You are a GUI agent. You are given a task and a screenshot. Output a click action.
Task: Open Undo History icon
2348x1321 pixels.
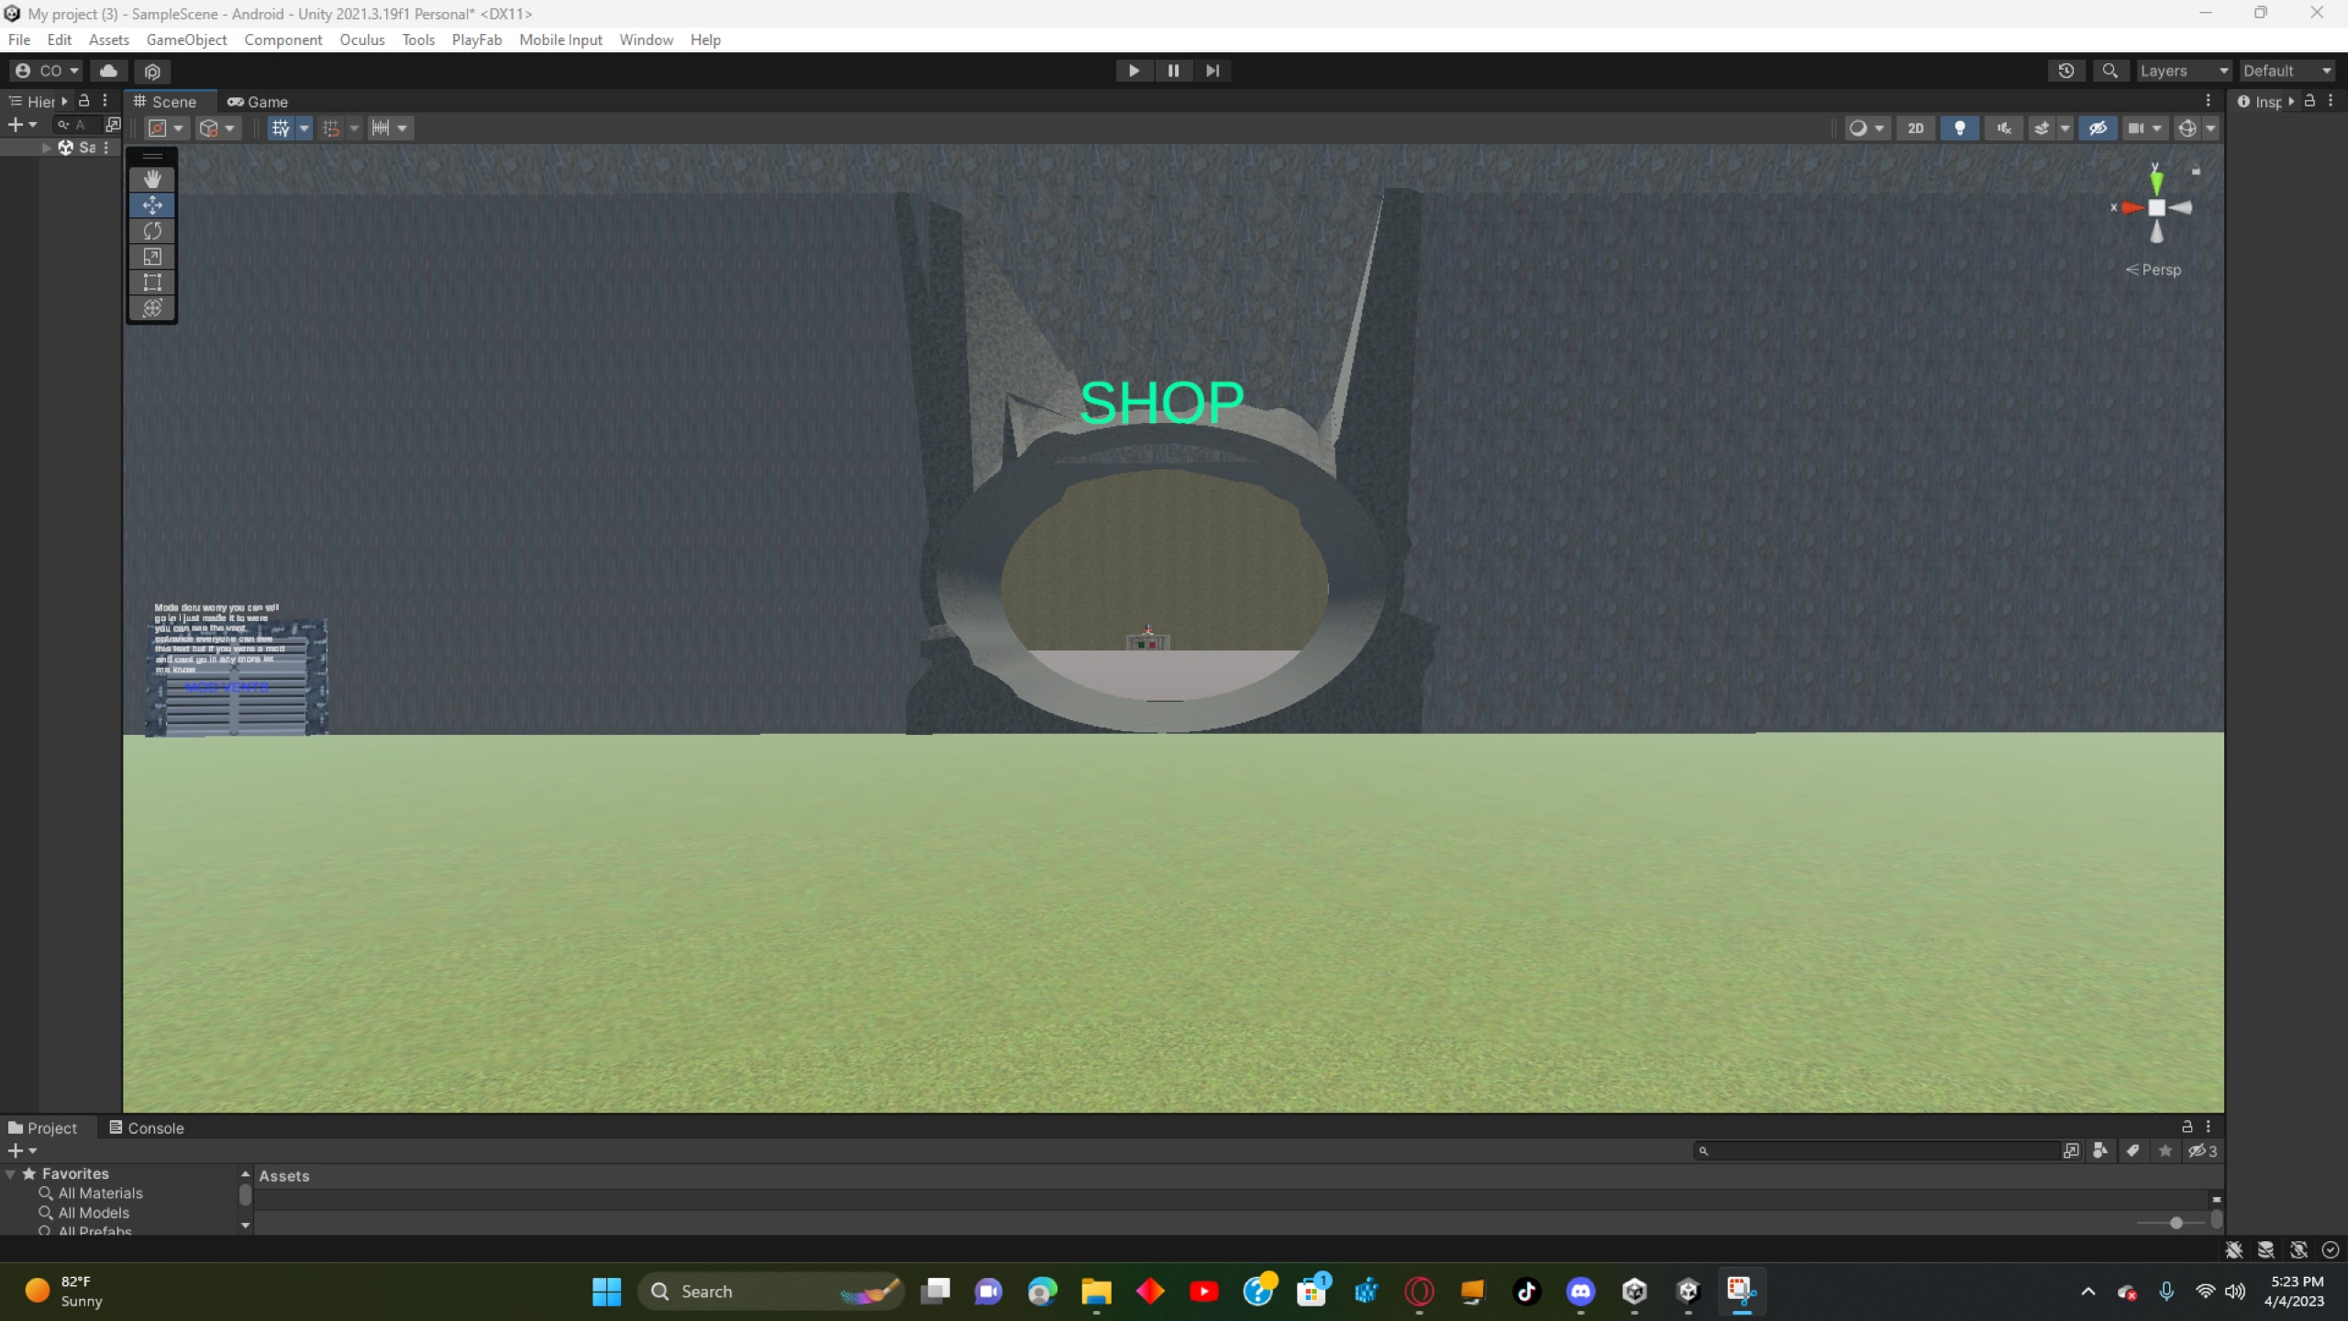pos(2066,71)
